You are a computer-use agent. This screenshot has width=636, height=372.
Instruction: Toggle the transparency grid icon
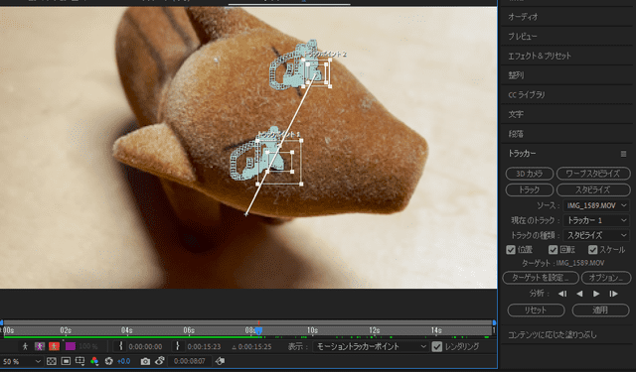(x=52, y=361)
